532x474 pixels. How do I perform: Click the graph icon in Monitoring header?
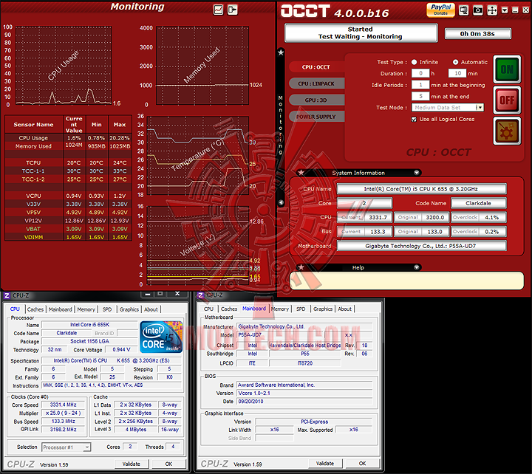tap(218, 10)
